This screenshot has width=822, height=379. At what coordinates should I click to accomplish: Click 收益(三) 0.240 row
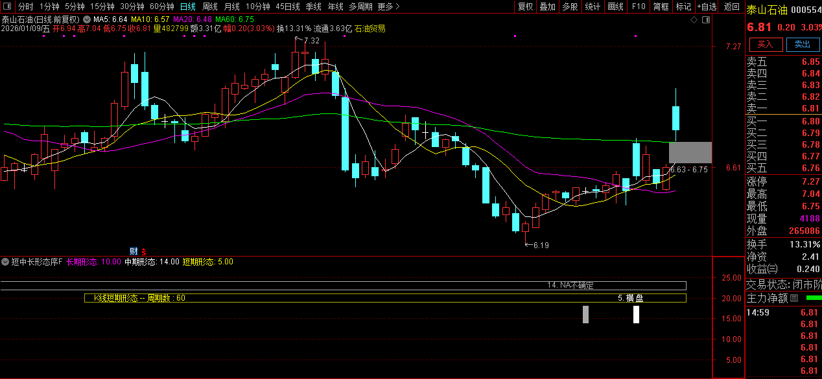783,269
